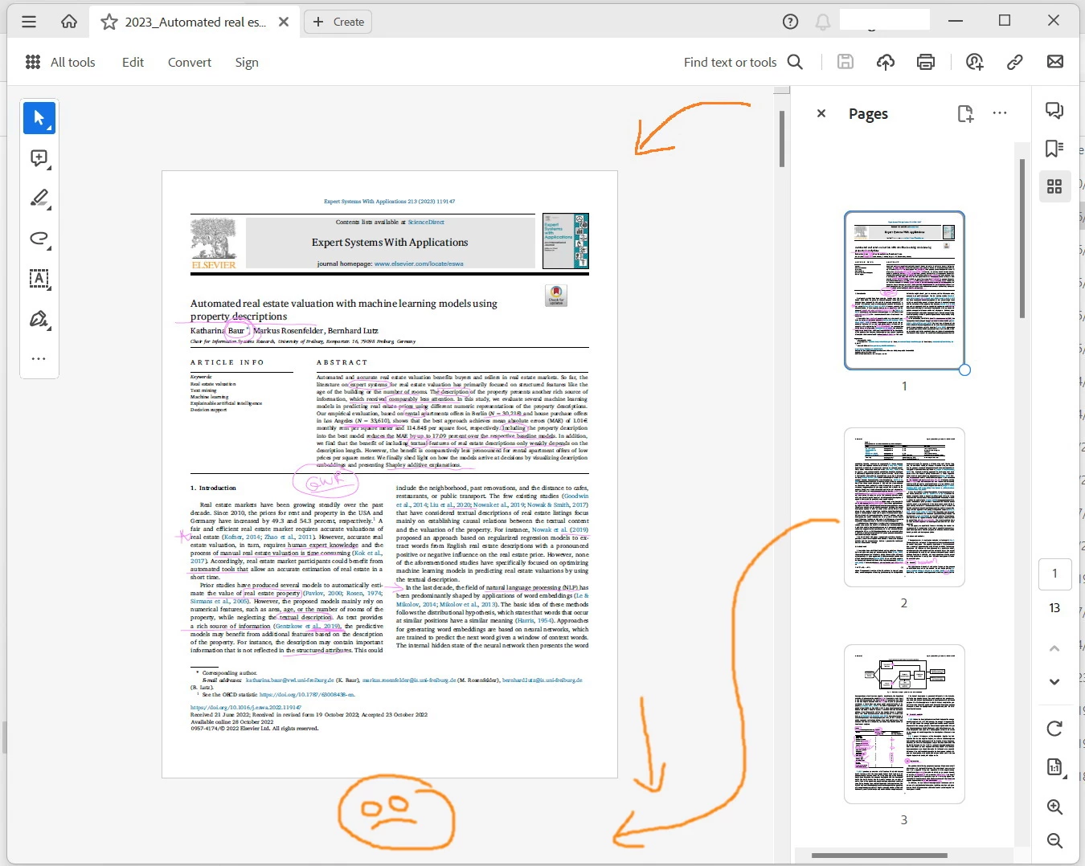1085x866 pixels.
Task: Click the Pages panel vertical scrollbar
Action: pos(1022,238)
